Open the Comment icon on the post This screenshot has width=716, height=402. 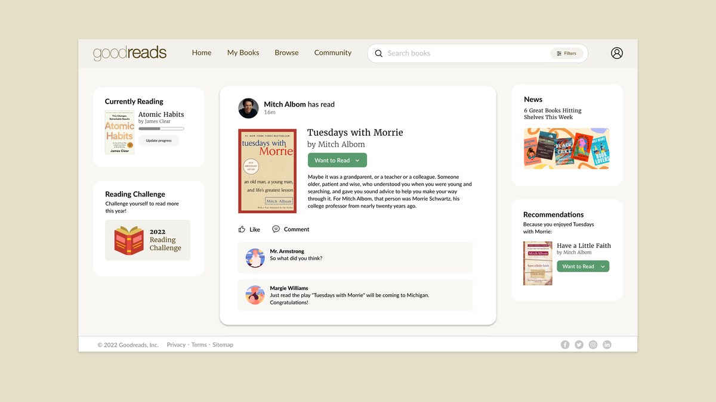point(275,229)
